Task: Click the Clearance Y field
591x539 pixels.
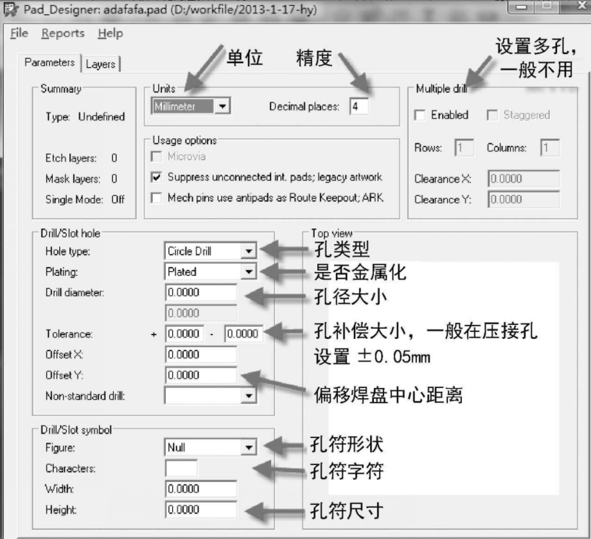Action: (524, 199)
